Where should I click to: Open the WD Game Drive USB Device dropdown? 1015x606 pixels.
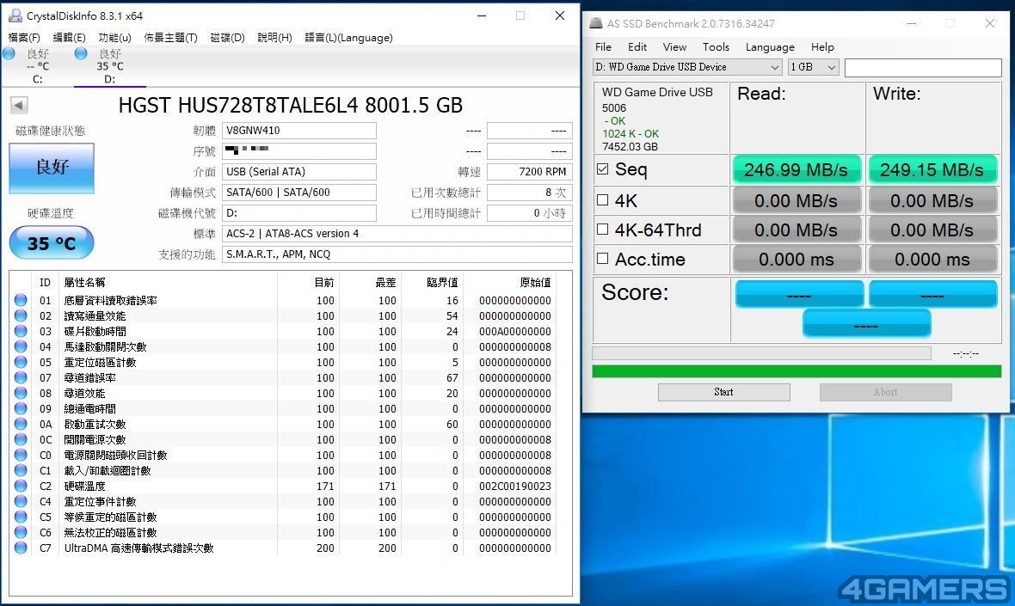(687, 67)
